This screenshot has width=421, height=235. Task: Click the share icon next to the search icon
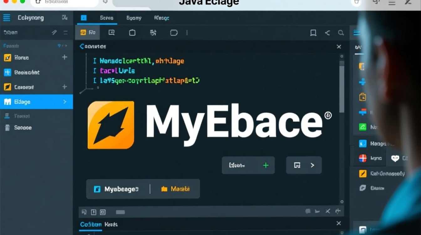(327, 33)
